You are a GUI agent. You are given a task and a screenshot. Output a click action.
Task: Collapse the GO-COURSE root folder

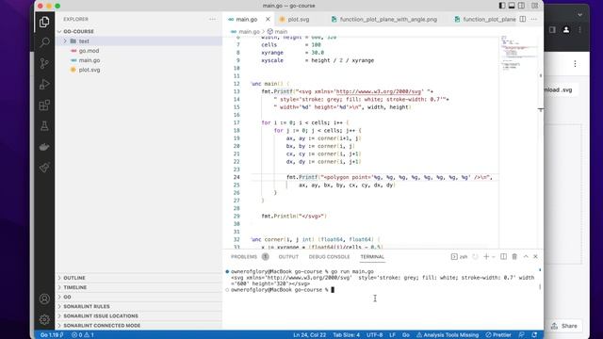pos(78,31)
